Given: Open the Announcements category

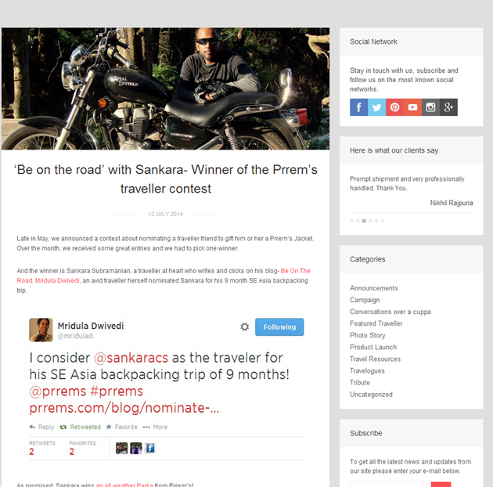Looking at the screenshot, I should coord(374,288).
